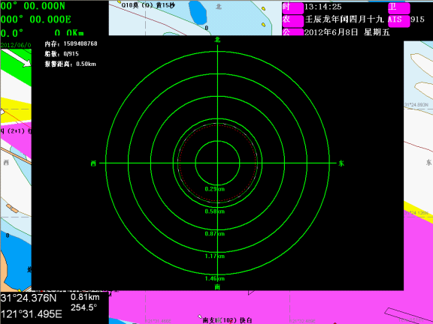The height and width of the screenshot is (324, 433).
Task: Click the white arrow icon on green area
Action: (18, 58)
